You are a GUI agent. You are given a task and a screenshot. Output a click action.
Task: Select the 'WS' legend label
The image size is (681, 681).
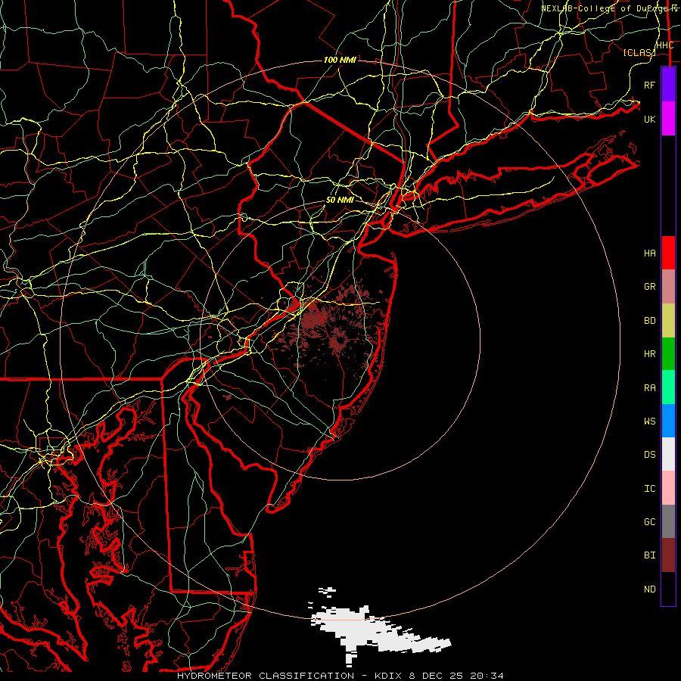650,421
